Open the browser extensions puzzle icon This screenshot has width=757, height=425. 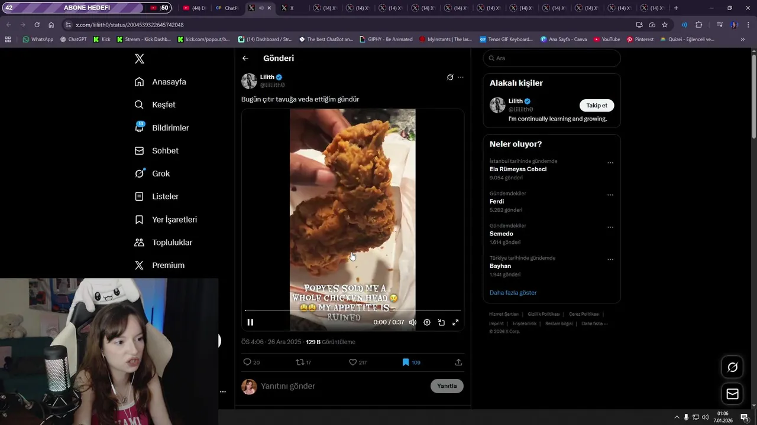point(699,25)
